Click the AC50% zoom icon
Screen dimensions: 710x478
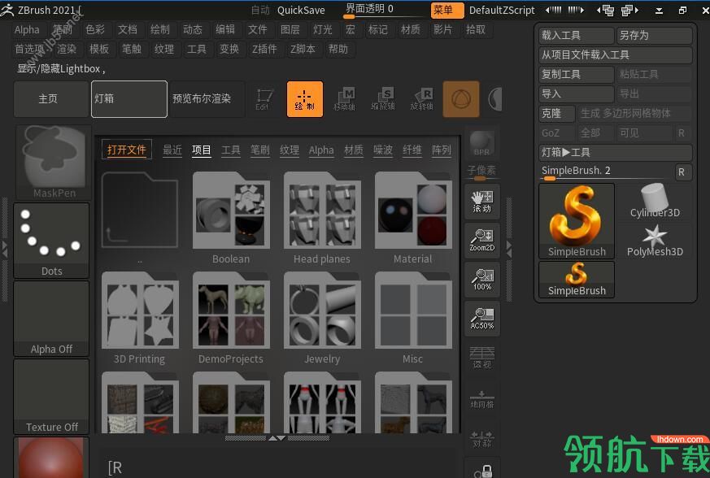(481, 318)
